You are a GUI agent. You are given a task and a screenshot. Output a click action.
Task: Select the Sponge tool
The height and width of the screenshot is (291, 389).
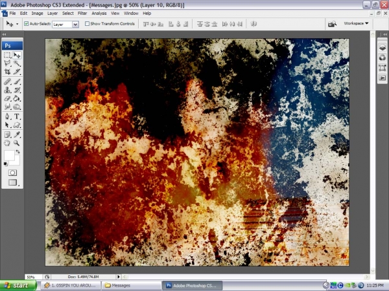pos(17,107)
